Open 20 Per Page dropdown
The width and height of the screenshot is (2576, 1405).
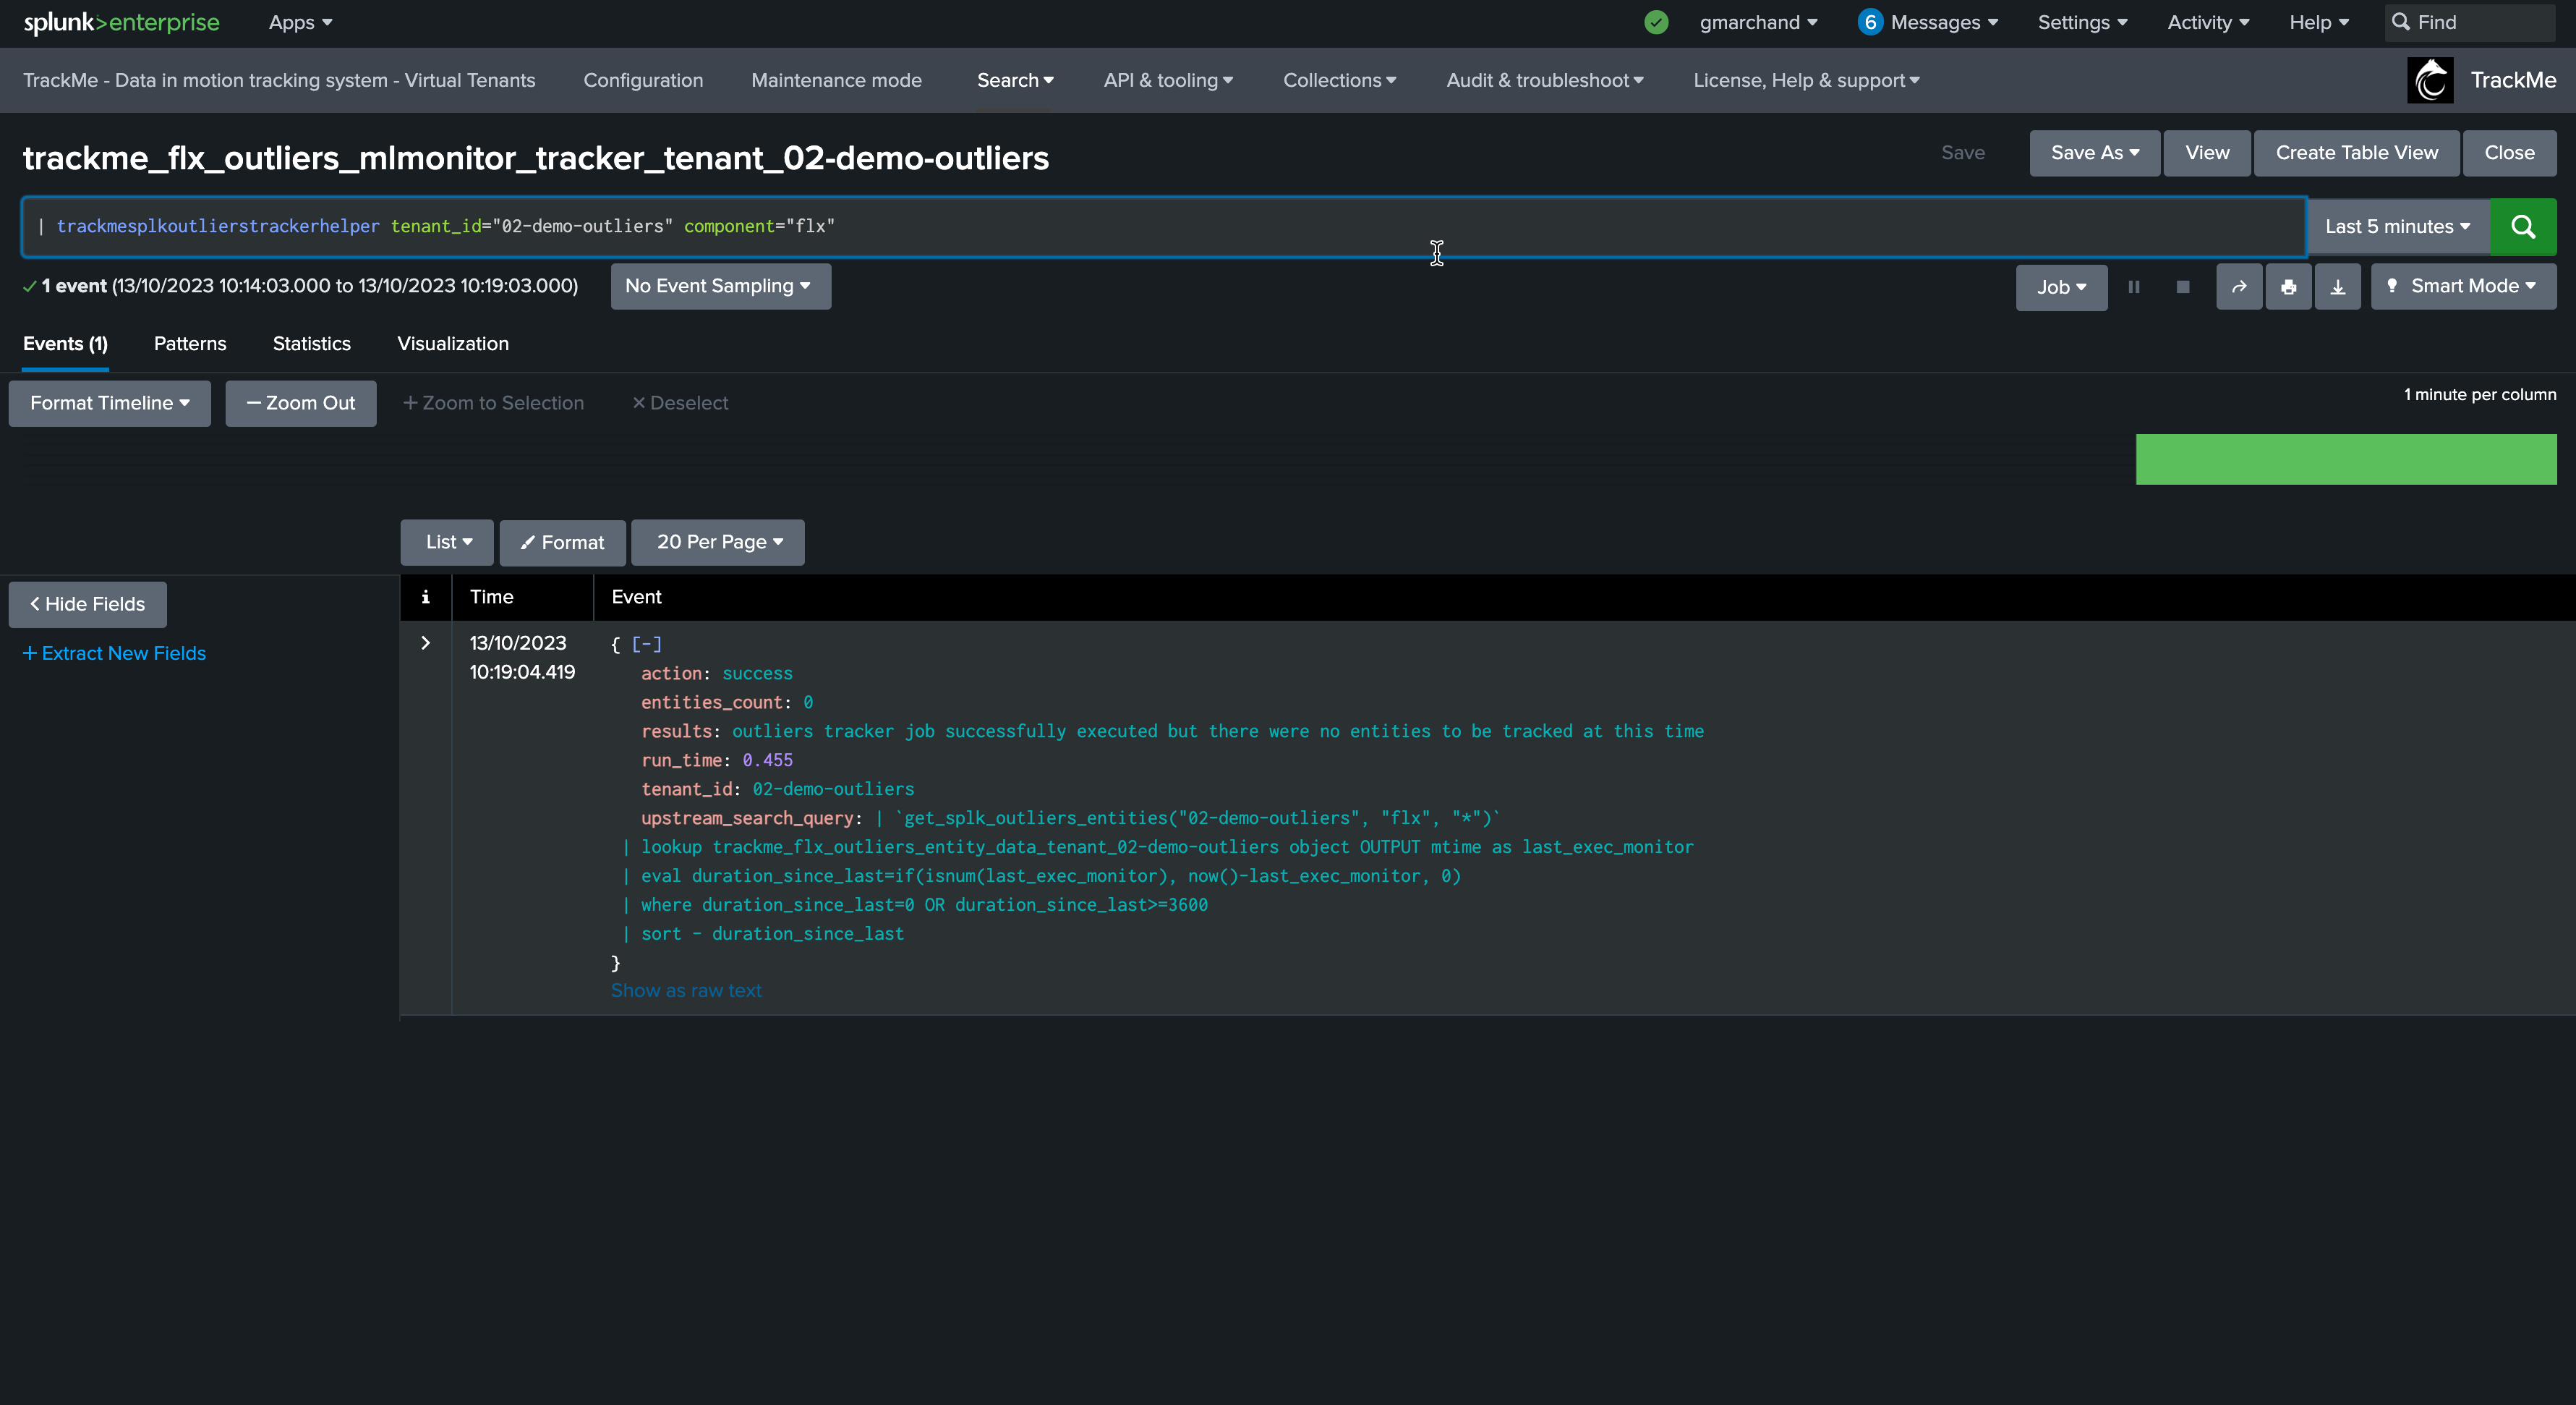(x=717, y=543)
